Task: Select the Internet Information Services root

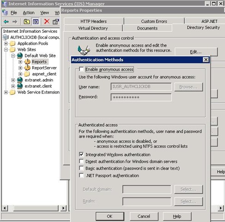Action: point(30,31)
